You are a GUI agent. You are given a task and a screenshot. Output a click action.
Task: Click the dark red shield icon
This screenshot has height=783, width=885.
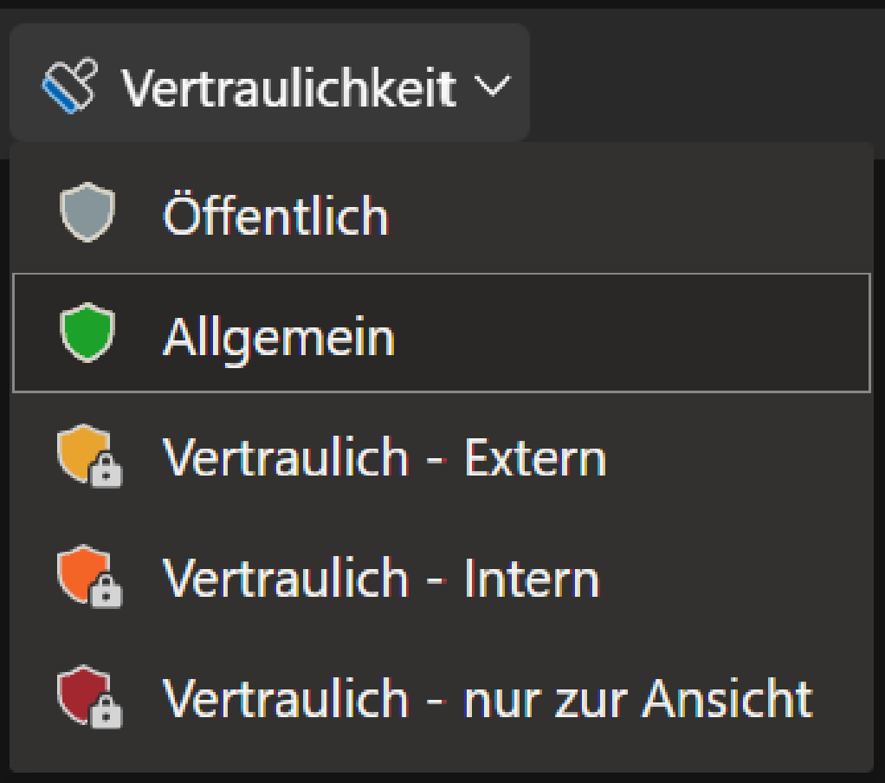83,695
